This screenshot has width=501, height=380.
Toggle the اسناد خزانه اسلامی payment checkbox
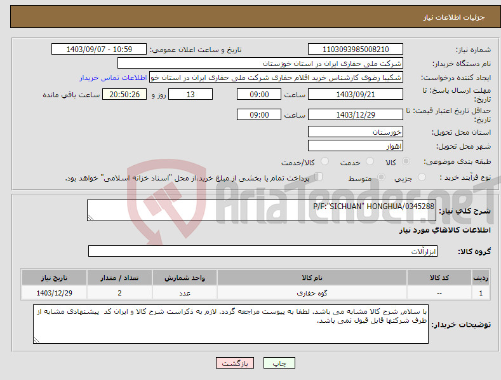tap(318, 176)
